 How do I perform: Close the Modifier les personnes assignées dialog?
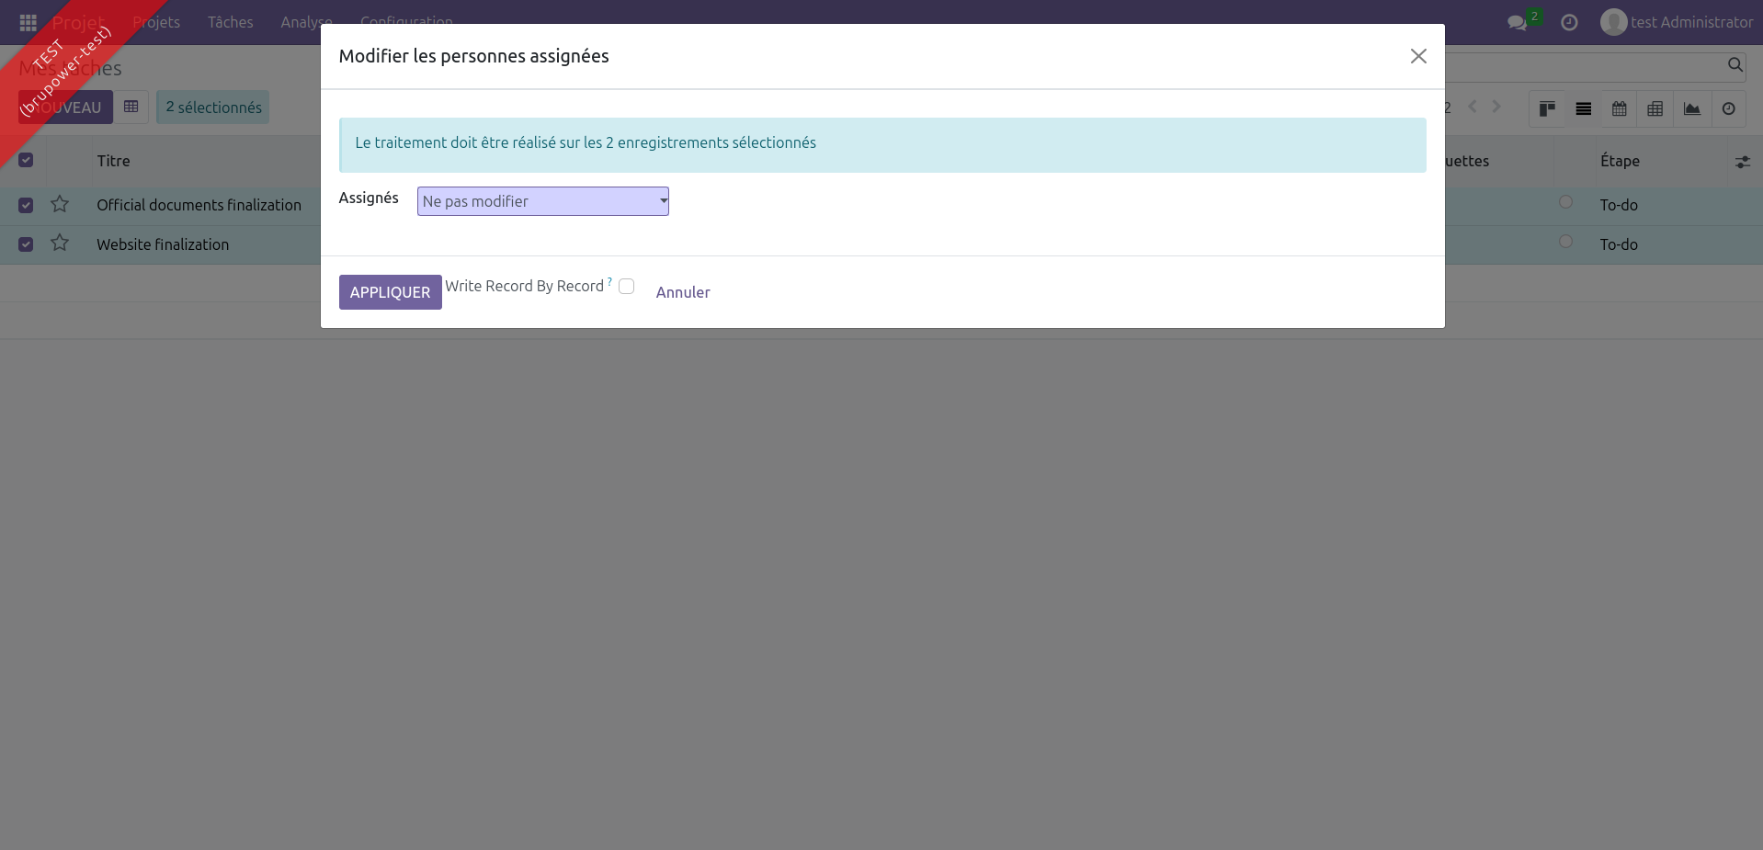click(1418, 56)
